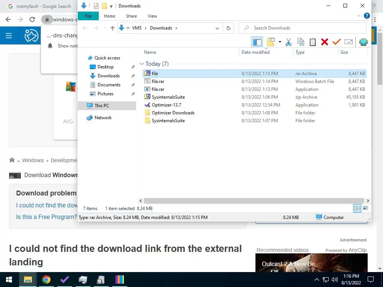383x287 pixels.
Task: Click in the Search Downloads field
Action: [x=302, y=28]
